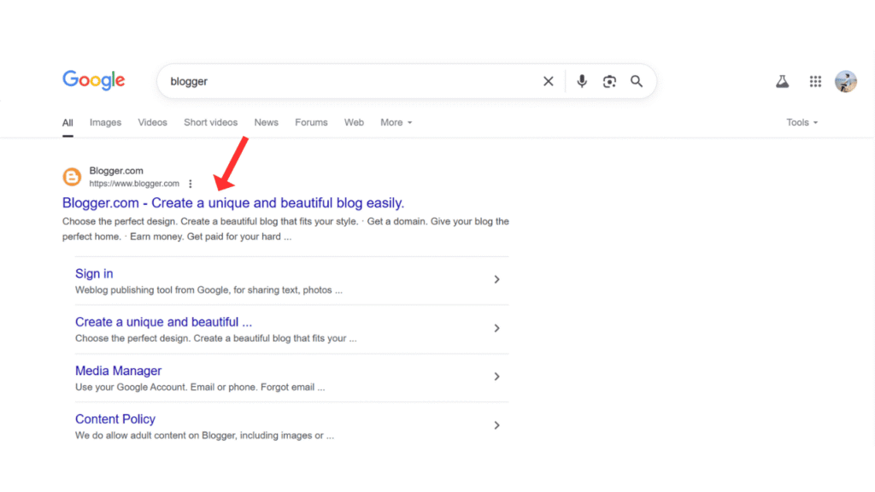Click the Blogger.com site name
The image size is (875, 492).
[x=116, y=171]
